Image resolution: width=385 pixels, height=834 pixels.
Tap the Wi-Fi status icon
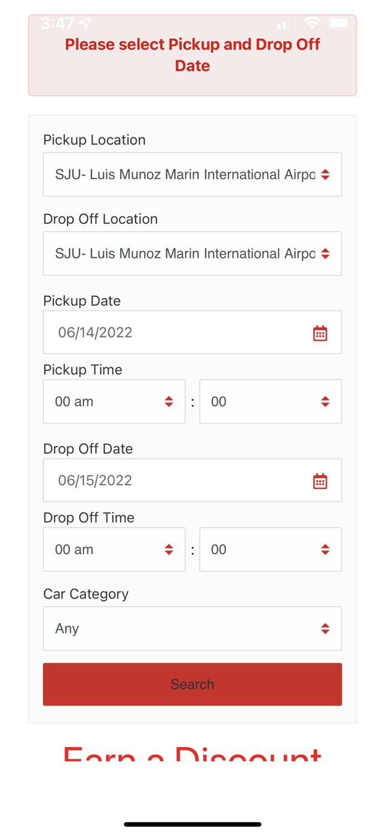pos(312,23)
